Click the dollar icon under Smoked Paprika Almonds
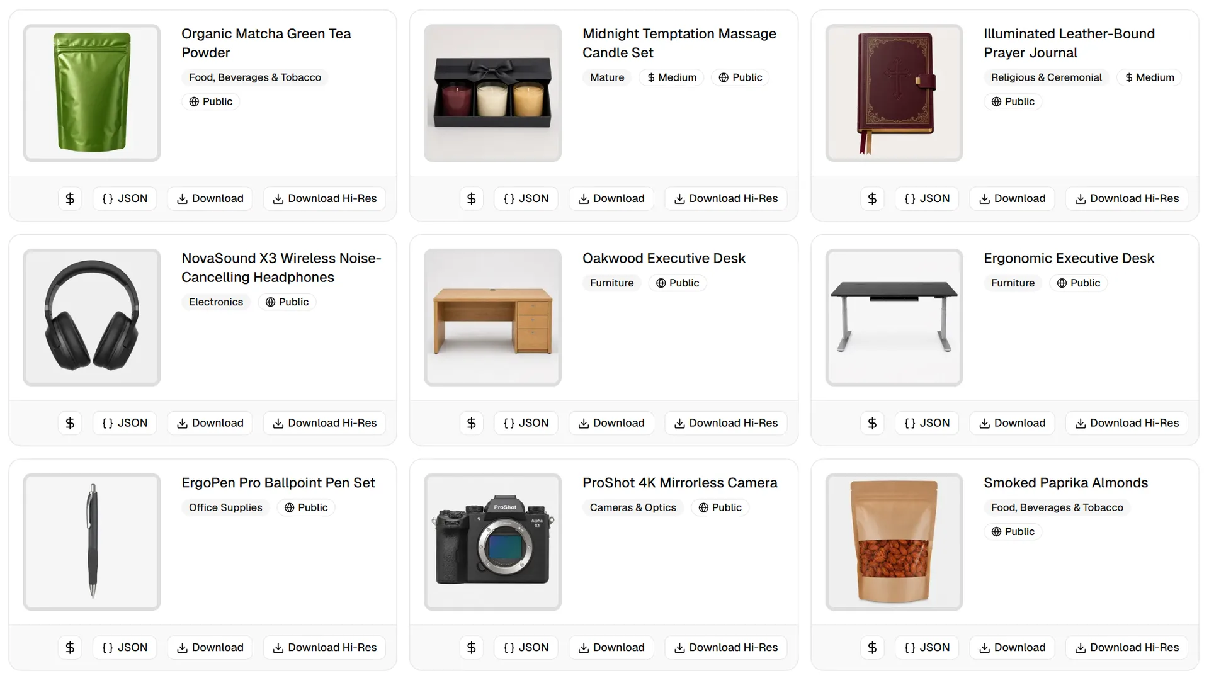The height and width of the screenshot is (678, 1209). coord(872,647)
